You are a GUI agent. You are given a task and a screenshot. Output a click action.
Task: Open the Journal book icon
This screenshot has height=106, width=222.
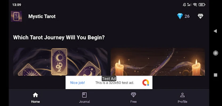(84, 95)
